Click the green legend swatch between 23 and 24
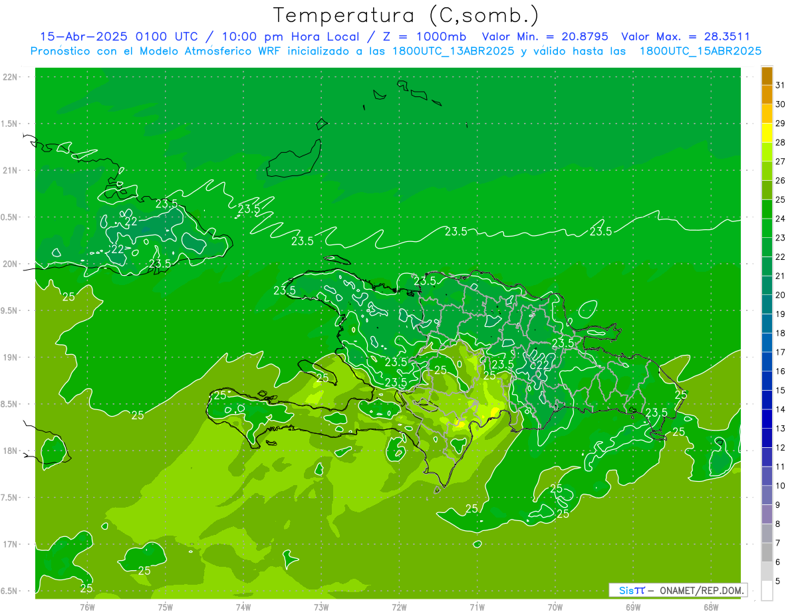The image size is (798, 616). [x=767, y=229]
